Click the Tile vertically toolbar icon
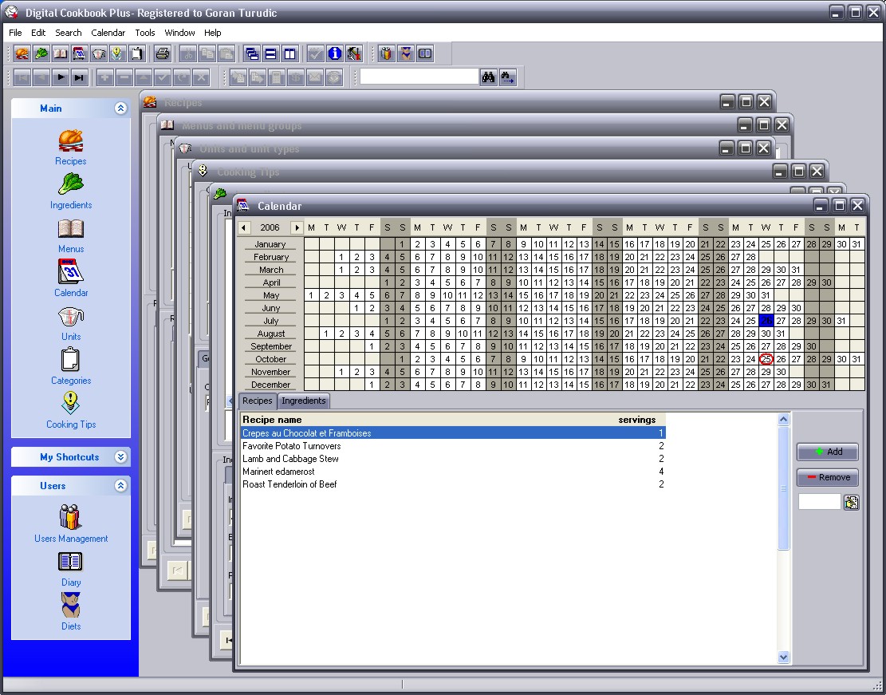This screenshot has height=695, width=886. click(x=289, y=53)
